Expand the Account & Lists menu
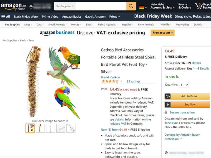 [162, 6]
